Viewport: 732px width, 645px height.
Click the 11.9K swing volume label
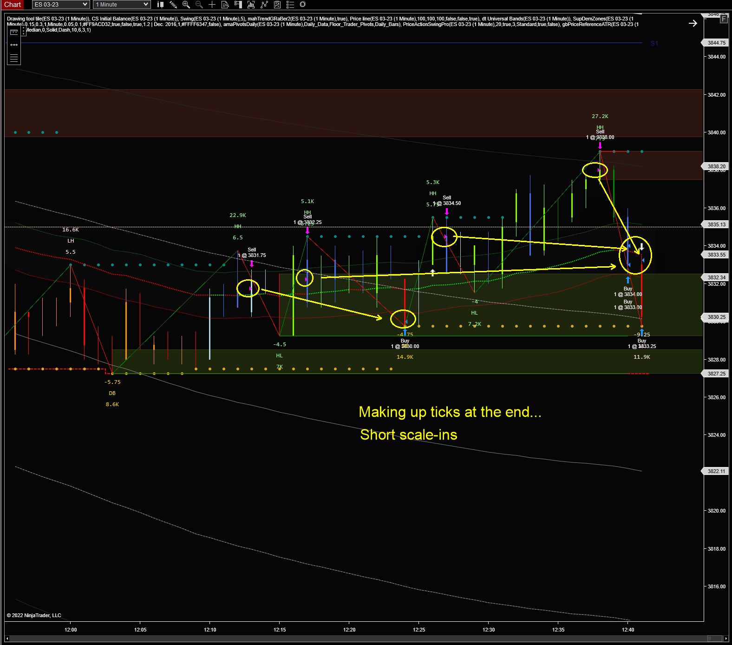(x=642, y=357)
